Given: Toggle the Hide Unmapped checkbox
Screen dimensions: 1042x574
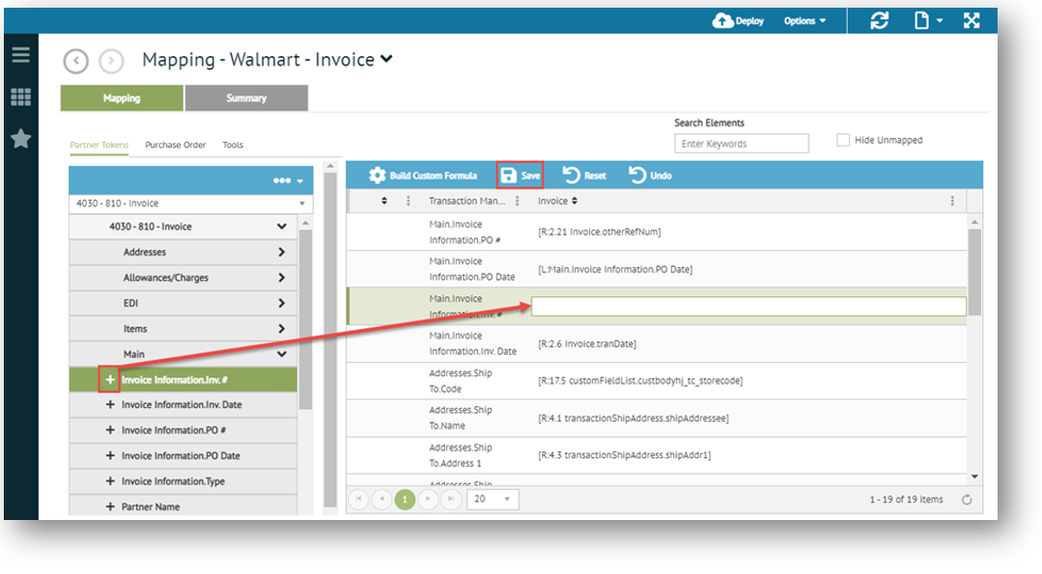Looking at the screenshot, I should [843, 140].
